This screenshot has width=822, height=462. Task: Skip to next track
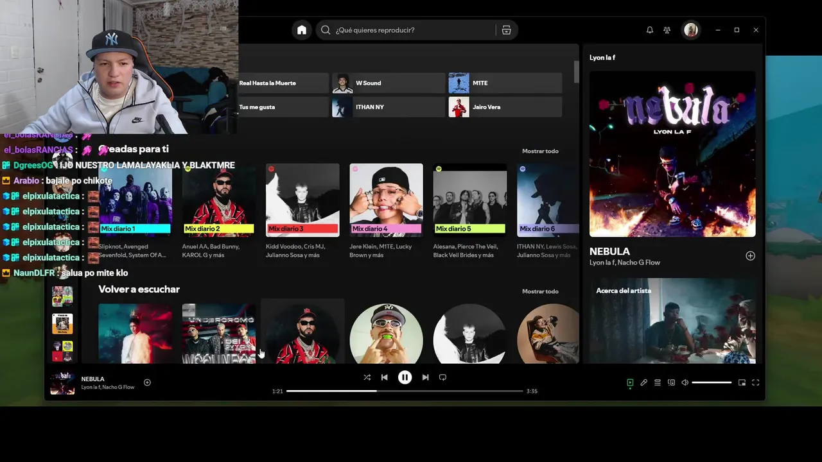425,377
